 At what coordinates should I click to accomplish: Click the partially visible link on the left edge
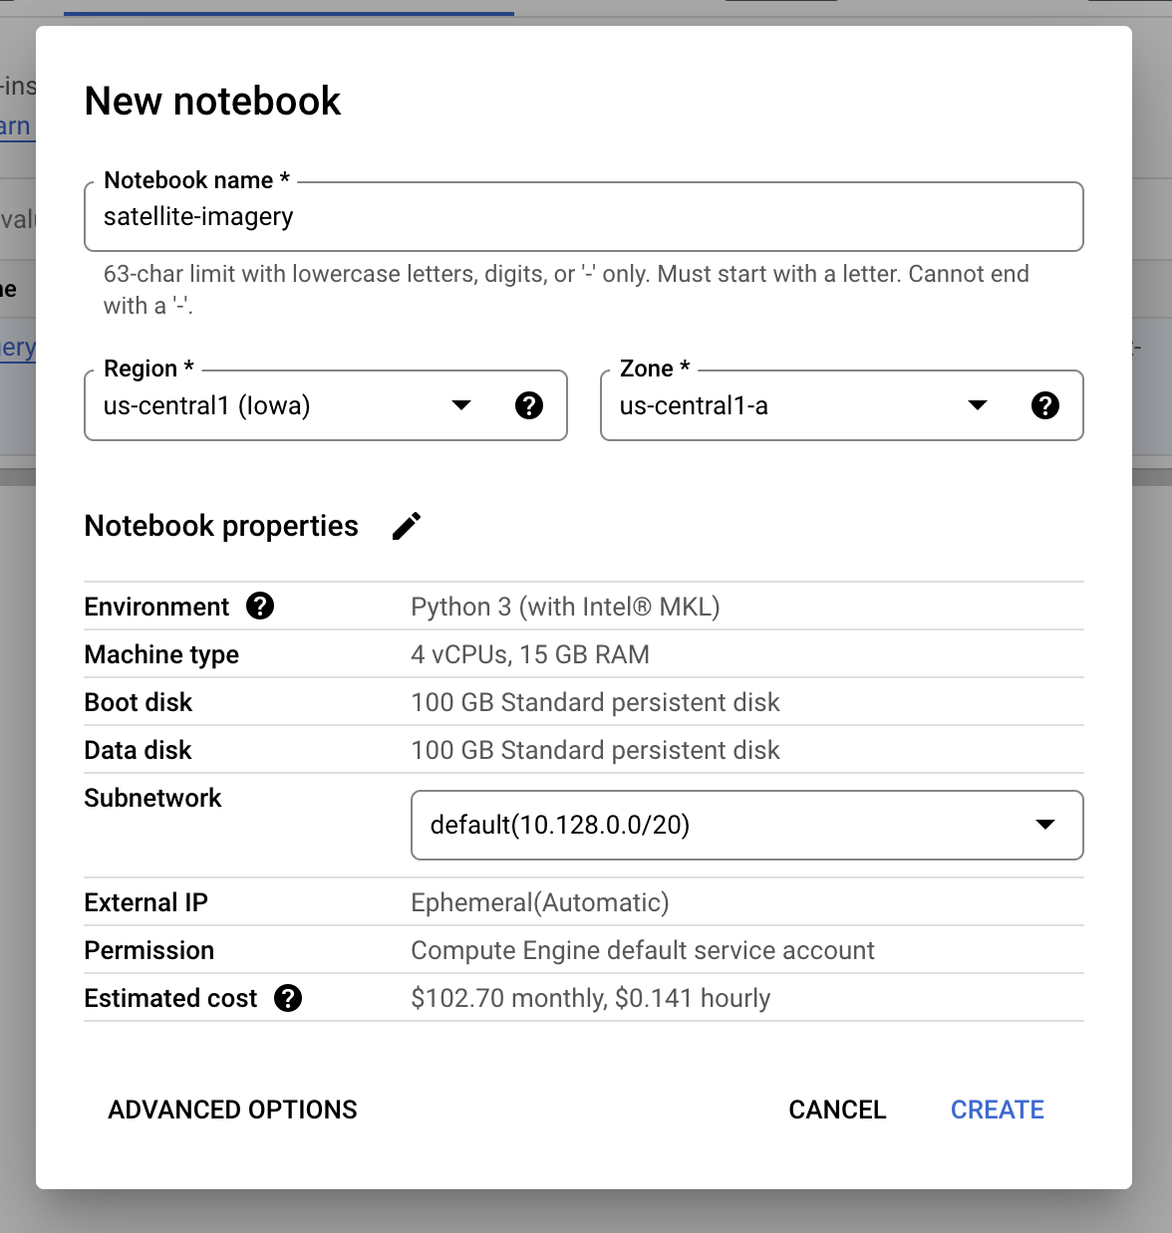[x=15, y=125]
